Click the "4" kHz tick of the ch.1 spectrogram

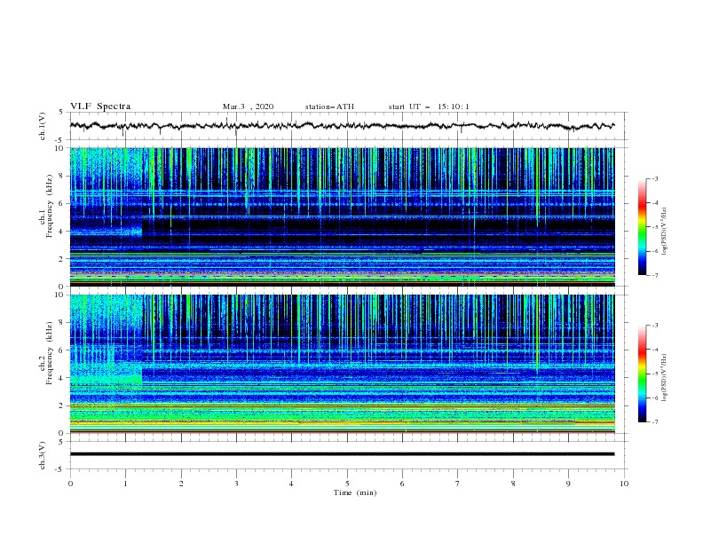62,232
